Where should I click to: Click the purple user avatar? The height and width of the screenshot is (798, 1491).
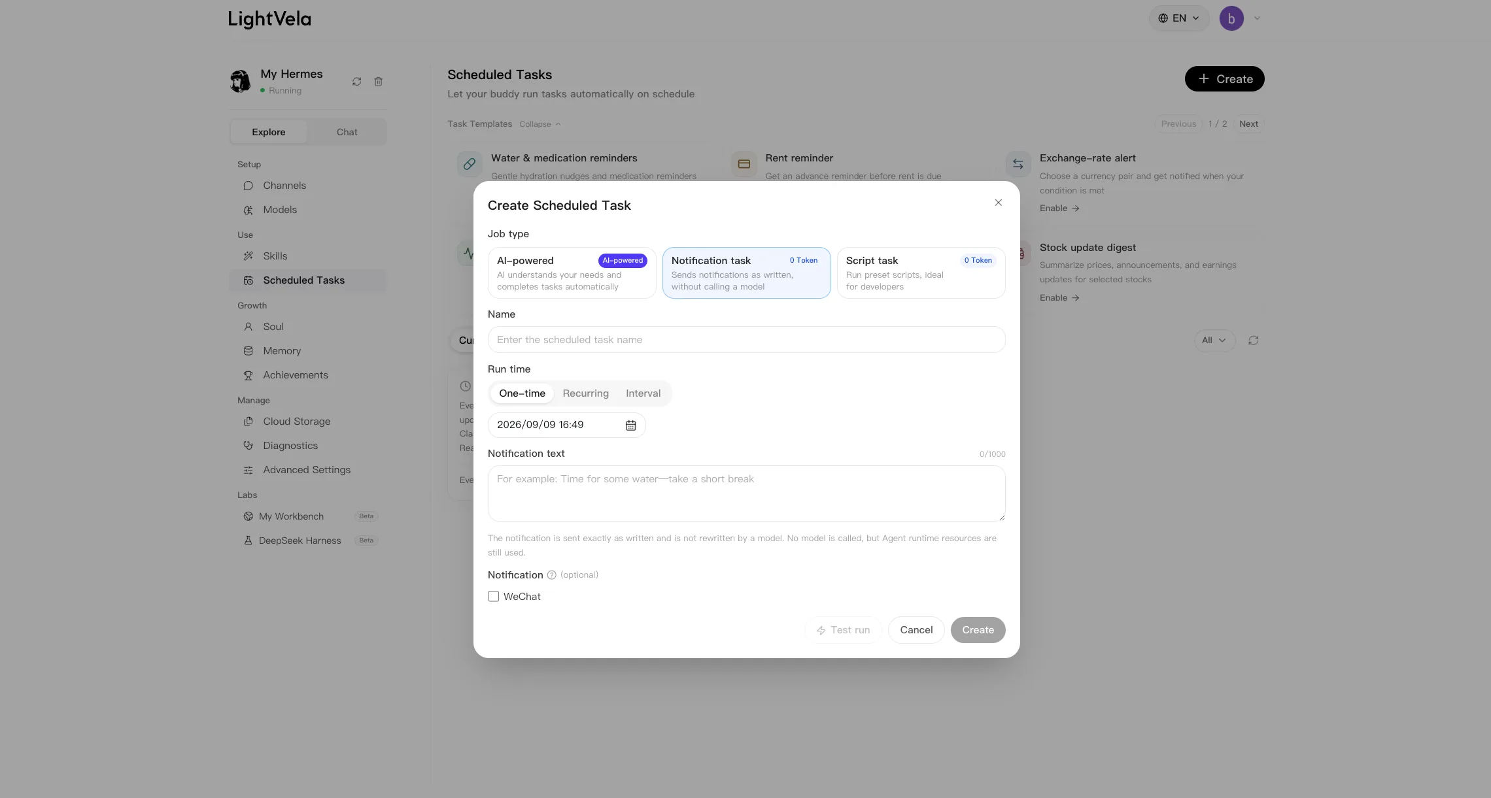[1231, 18]
